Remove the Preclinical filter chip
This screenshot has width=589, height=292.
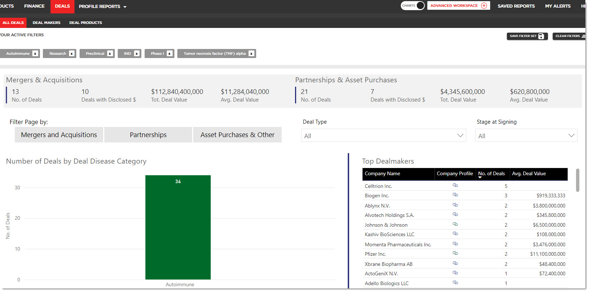click(x=110, y=54)
